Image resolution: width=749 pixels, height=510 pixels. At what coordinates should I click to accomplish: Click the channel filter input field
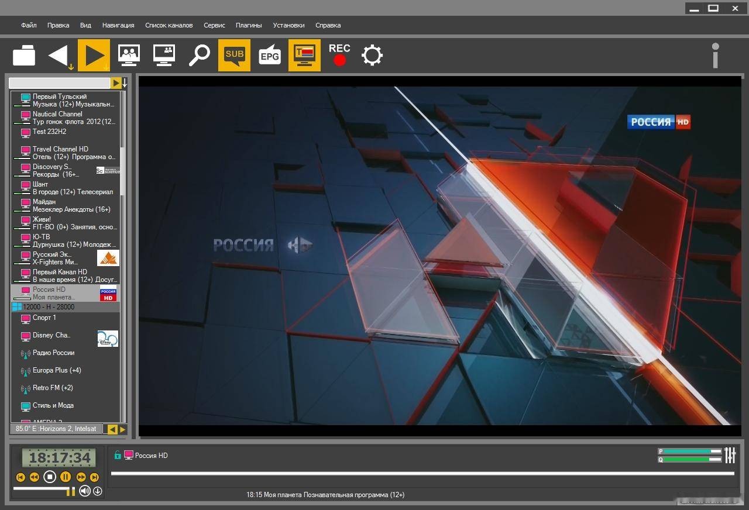(60, 83)
